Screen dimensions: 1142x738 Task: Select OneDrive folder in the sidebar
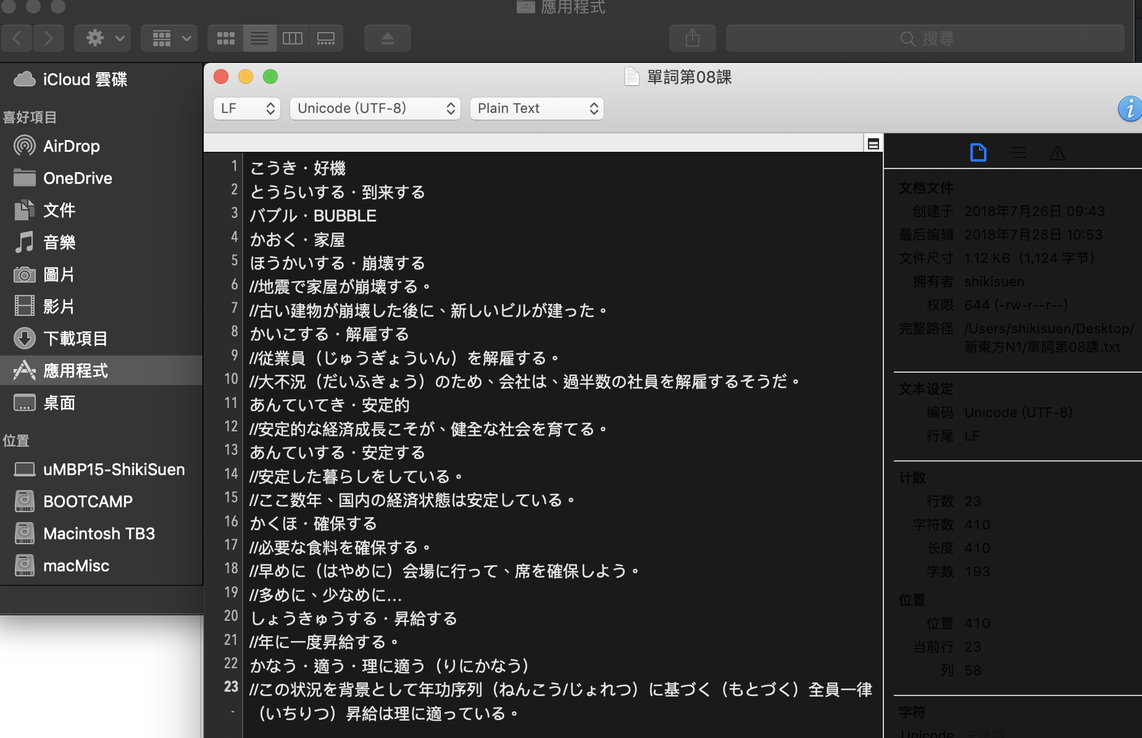[101, 178]
